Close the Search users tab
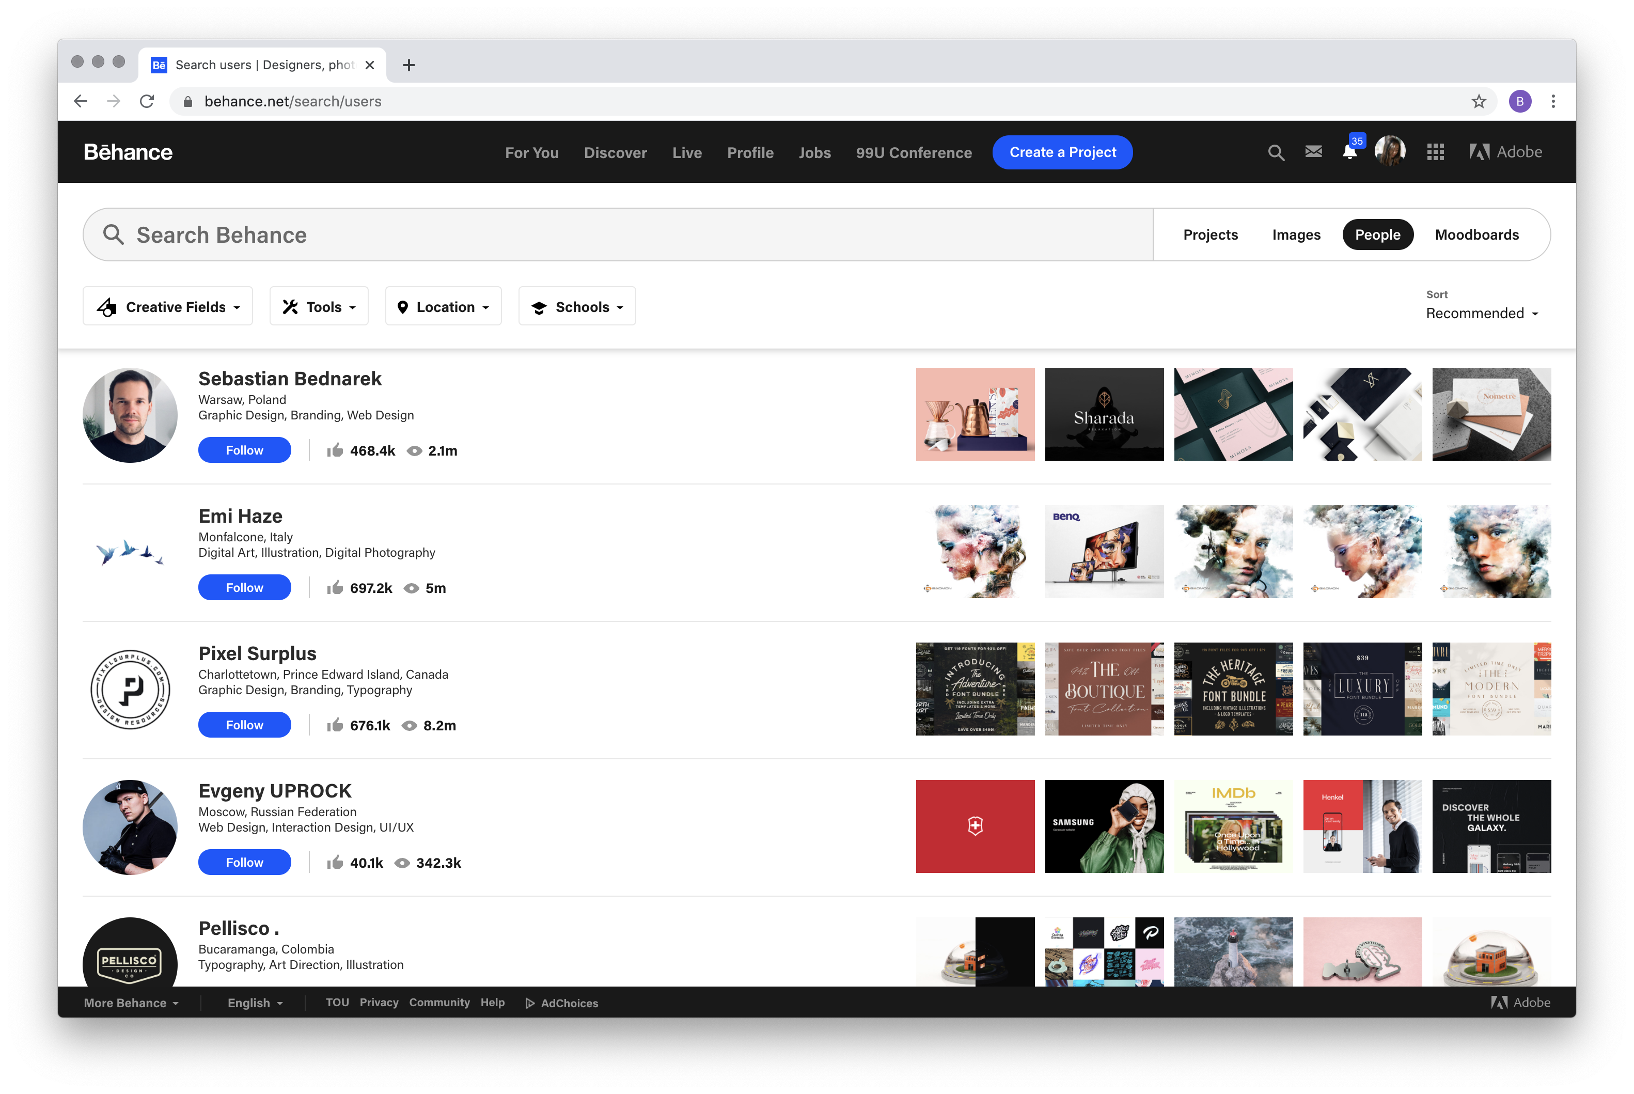1634x1094 pixels. click(x=370, y=65)
